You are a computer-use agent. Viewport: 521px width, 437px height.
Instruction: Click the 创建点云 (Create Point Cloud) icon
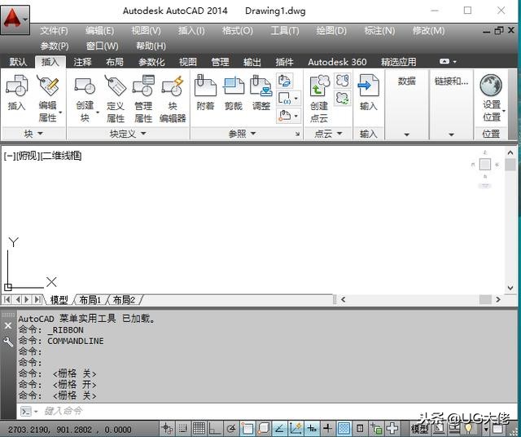pos(319,98)
